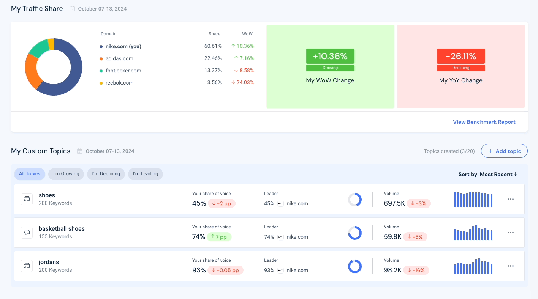Click the shoes topic keyword icon
The height and width of the screenshot is (299, 538).
(x=27, y=199)
